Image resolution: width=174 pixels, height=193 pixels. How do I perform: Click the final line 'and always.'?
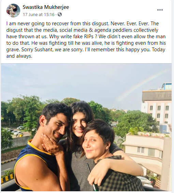pyautogui.click(x=19, y=56)
